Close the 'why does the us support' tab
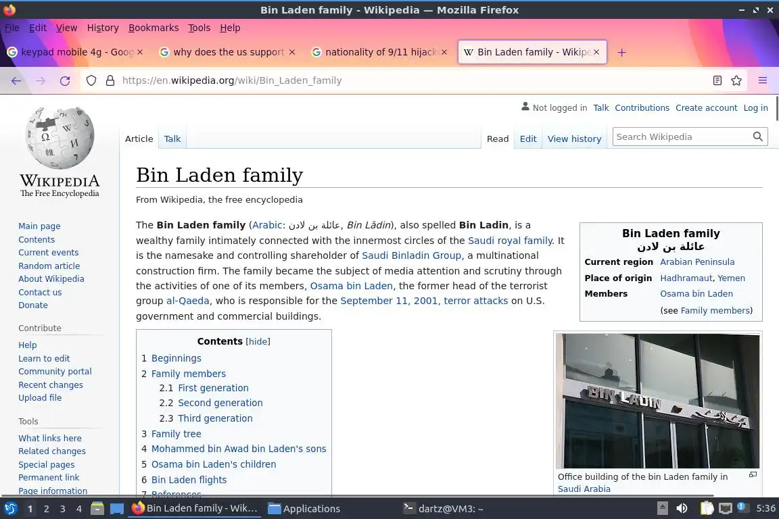 [x=292, y=52]
